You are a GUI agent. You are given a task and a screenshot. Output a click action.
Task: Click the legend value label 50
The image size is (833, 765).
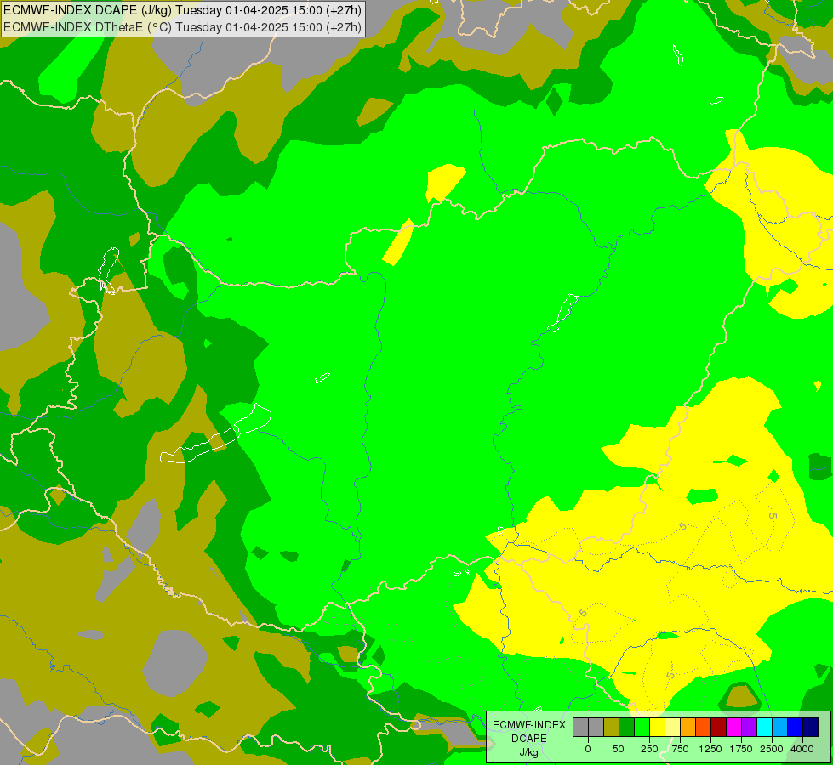coord(619,749)
